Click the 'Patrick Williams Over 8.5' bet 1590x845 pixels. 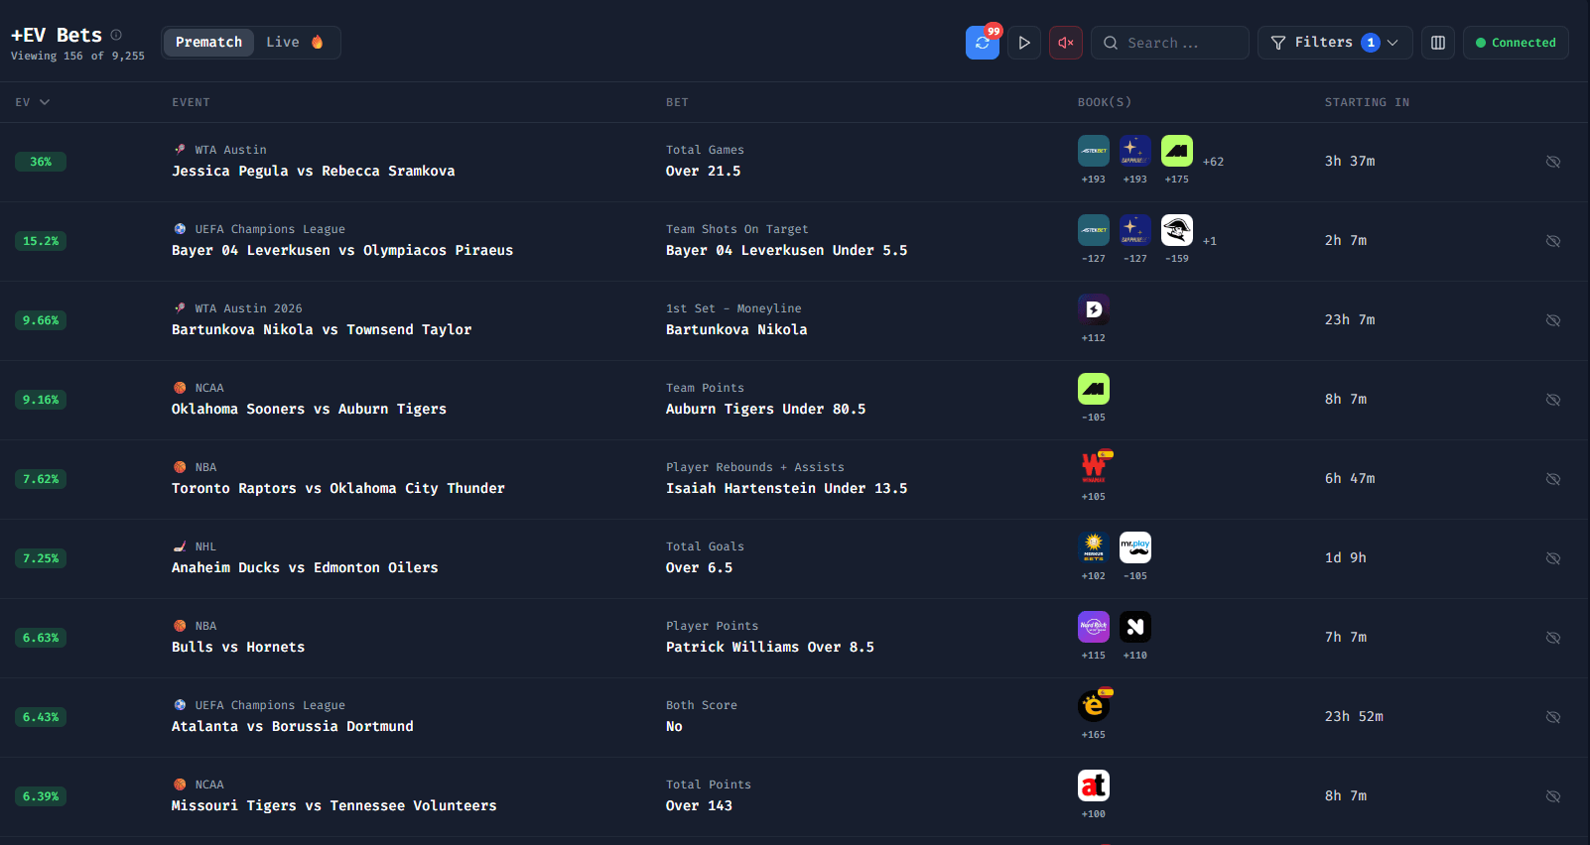(770, 647)
